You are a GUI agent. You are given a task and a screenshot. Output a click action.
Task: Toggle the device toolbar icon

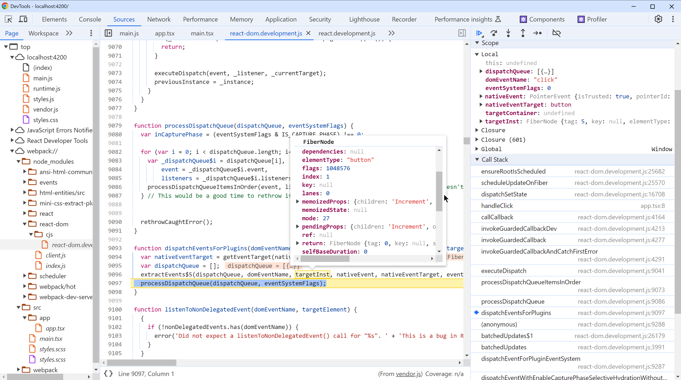(23, 19)
